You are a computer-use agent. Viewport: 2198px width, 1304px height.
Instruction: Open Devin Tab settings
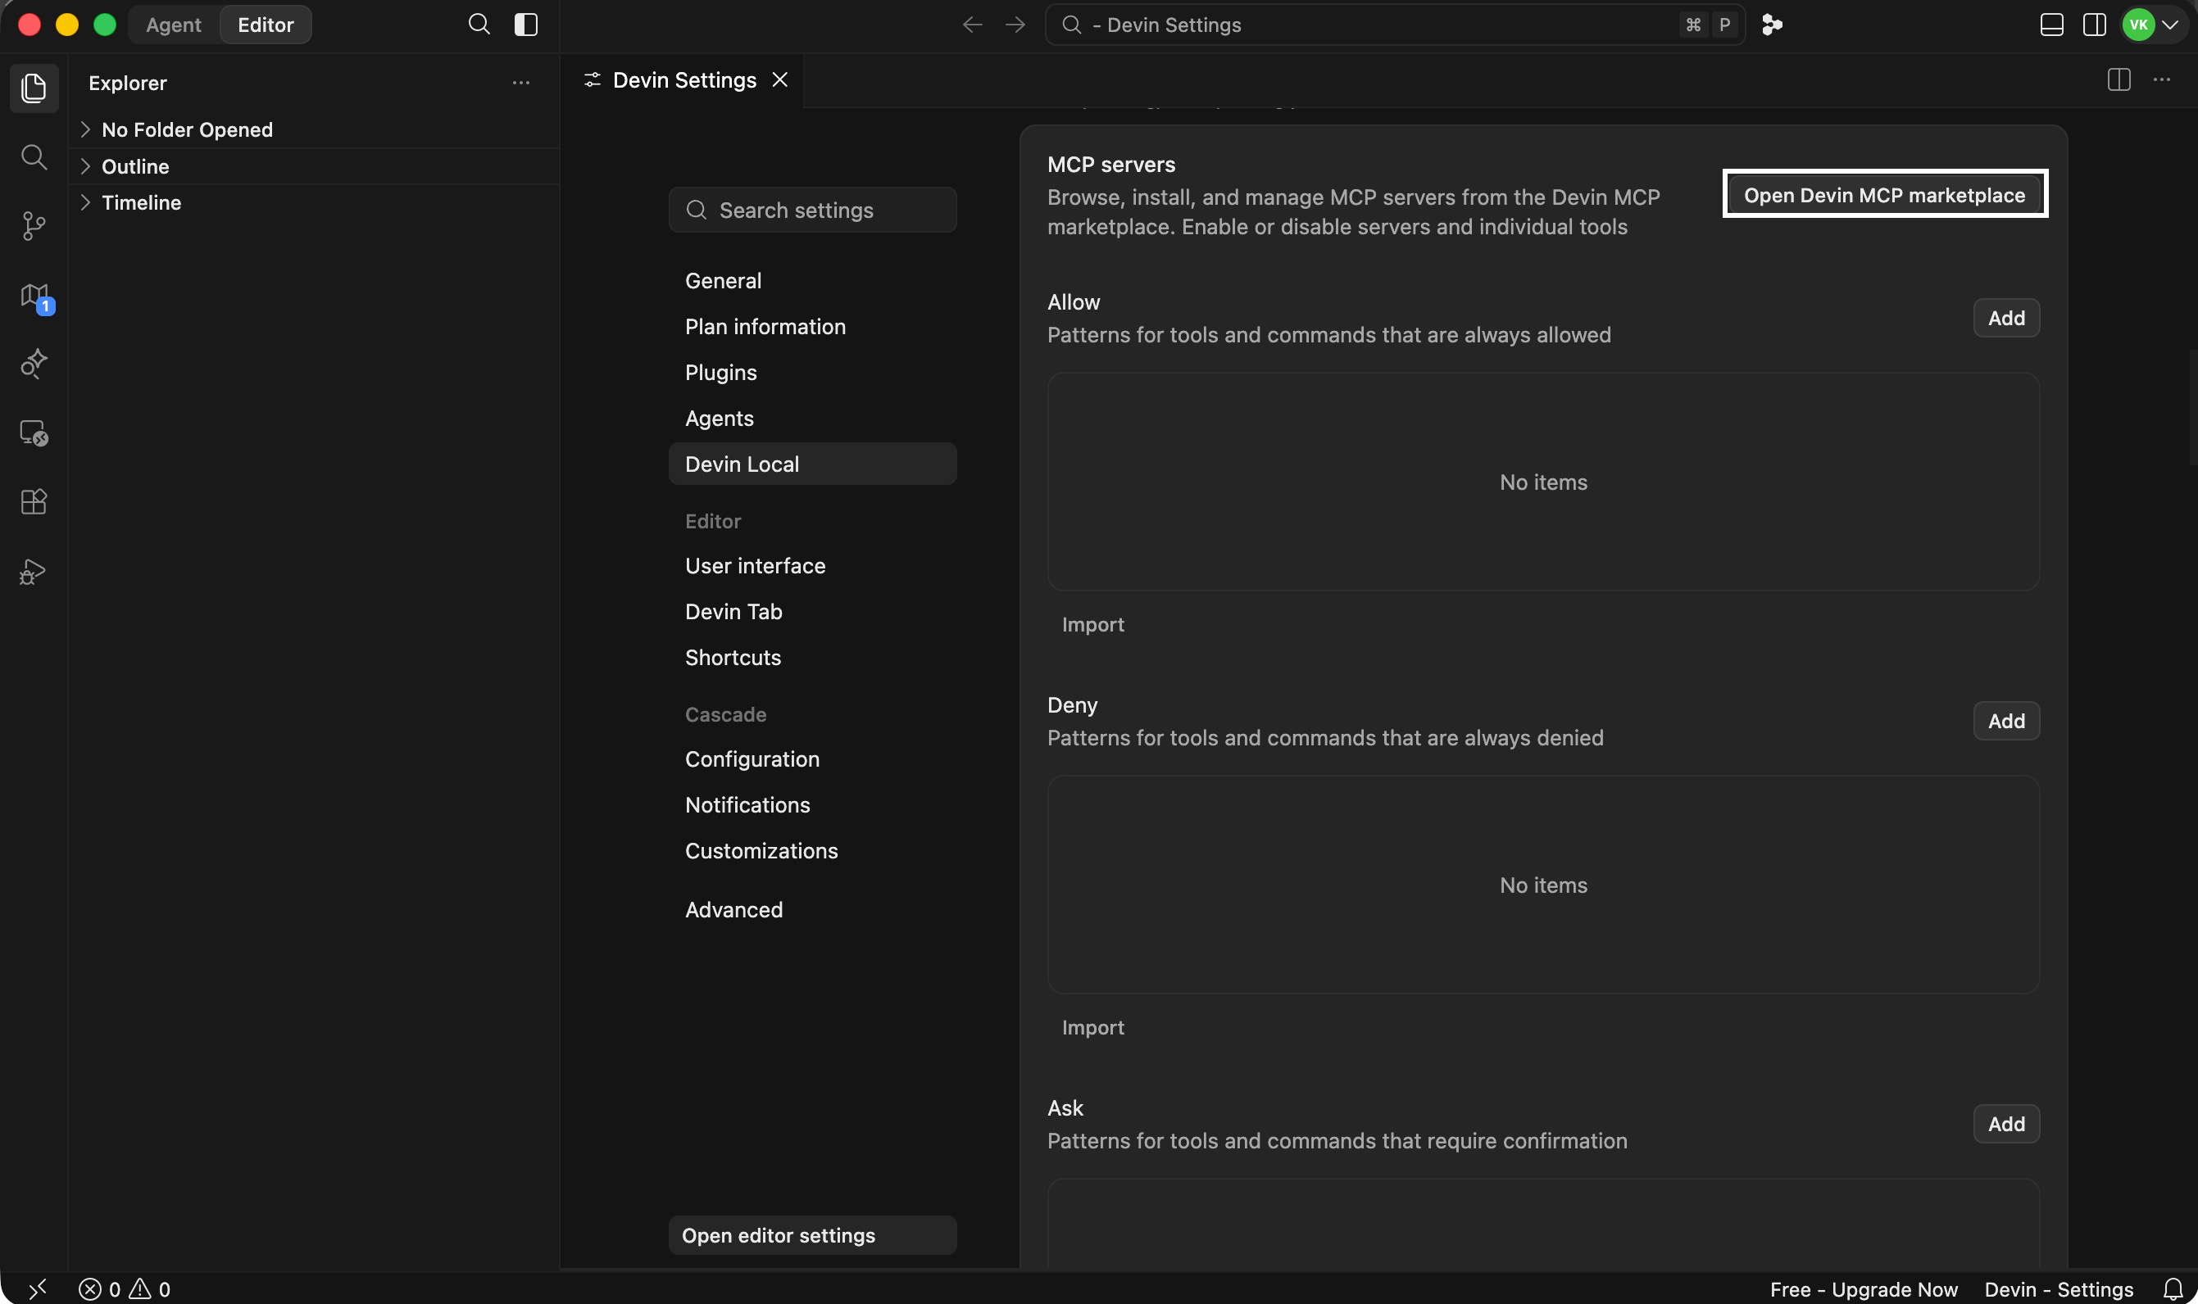pos(812,612)
